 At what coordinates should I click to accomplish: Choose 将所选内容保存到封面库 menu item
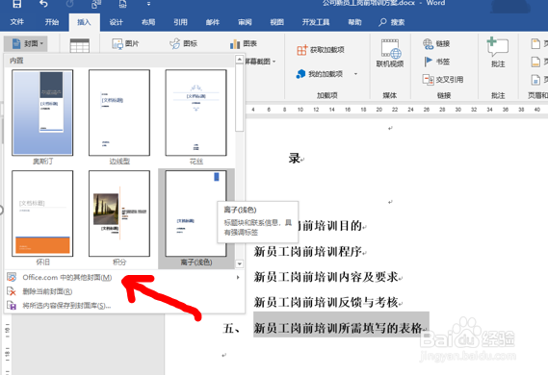click(x=123, y=306)
